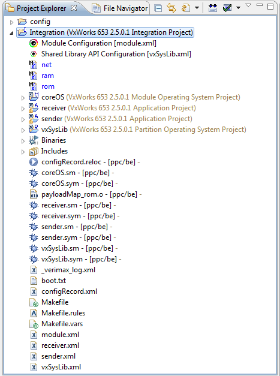Select Module Configuration [module.xml]
This screenshot has width=280, height=376.
(99, 43)
